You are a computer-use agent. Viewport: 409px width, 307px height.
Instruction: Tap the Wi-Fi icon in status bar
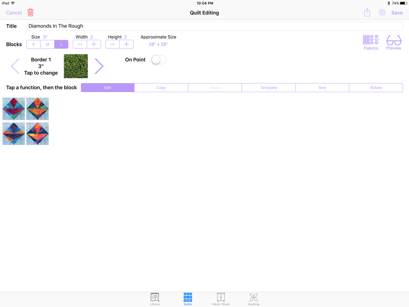tap(13, 3)
